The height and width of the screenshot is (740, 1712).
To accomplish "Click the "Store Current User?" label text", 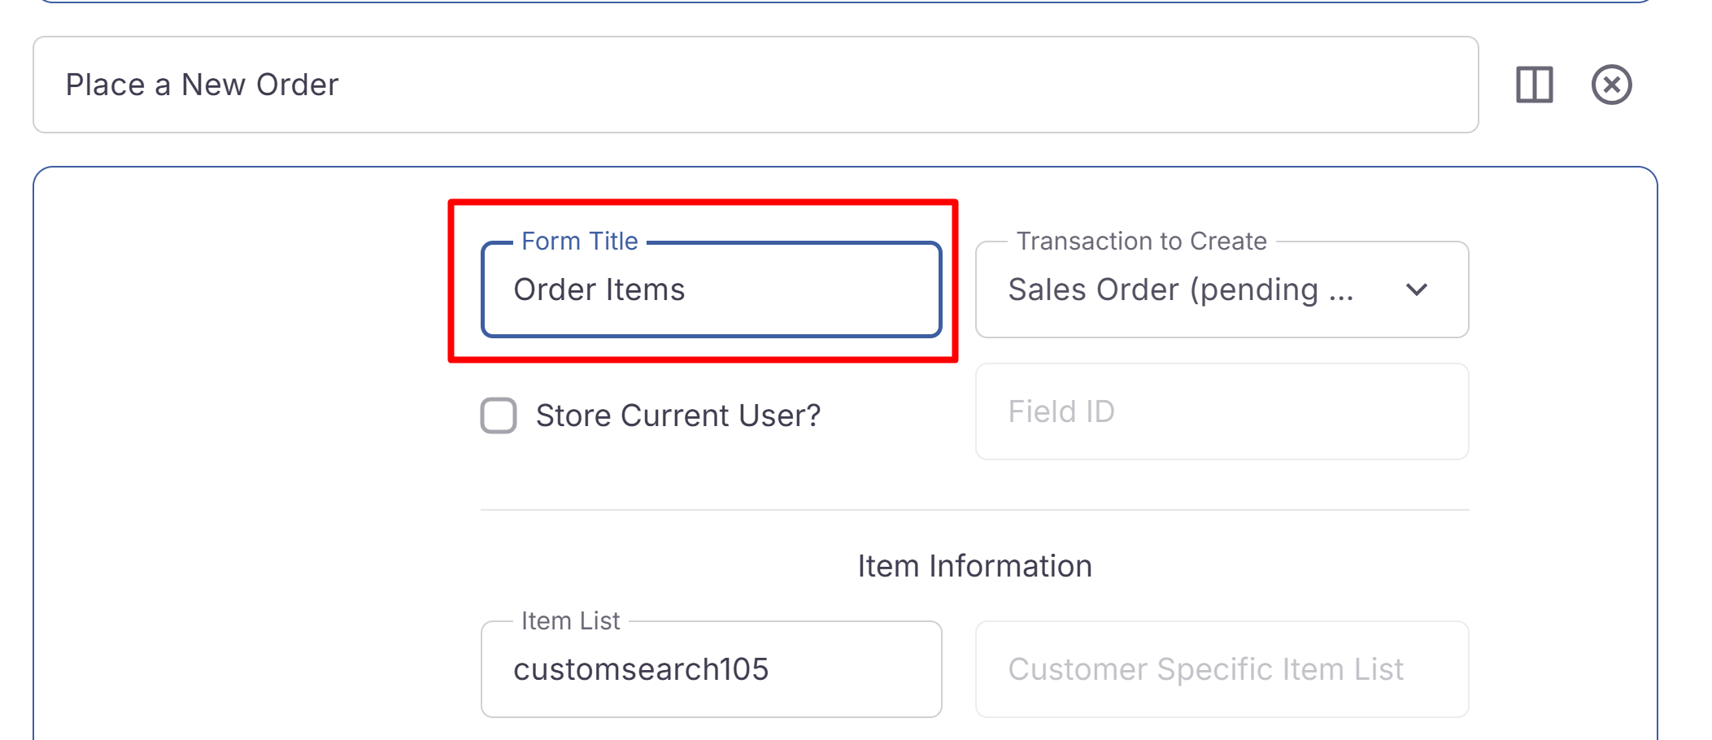I will (x=677, y=416).
